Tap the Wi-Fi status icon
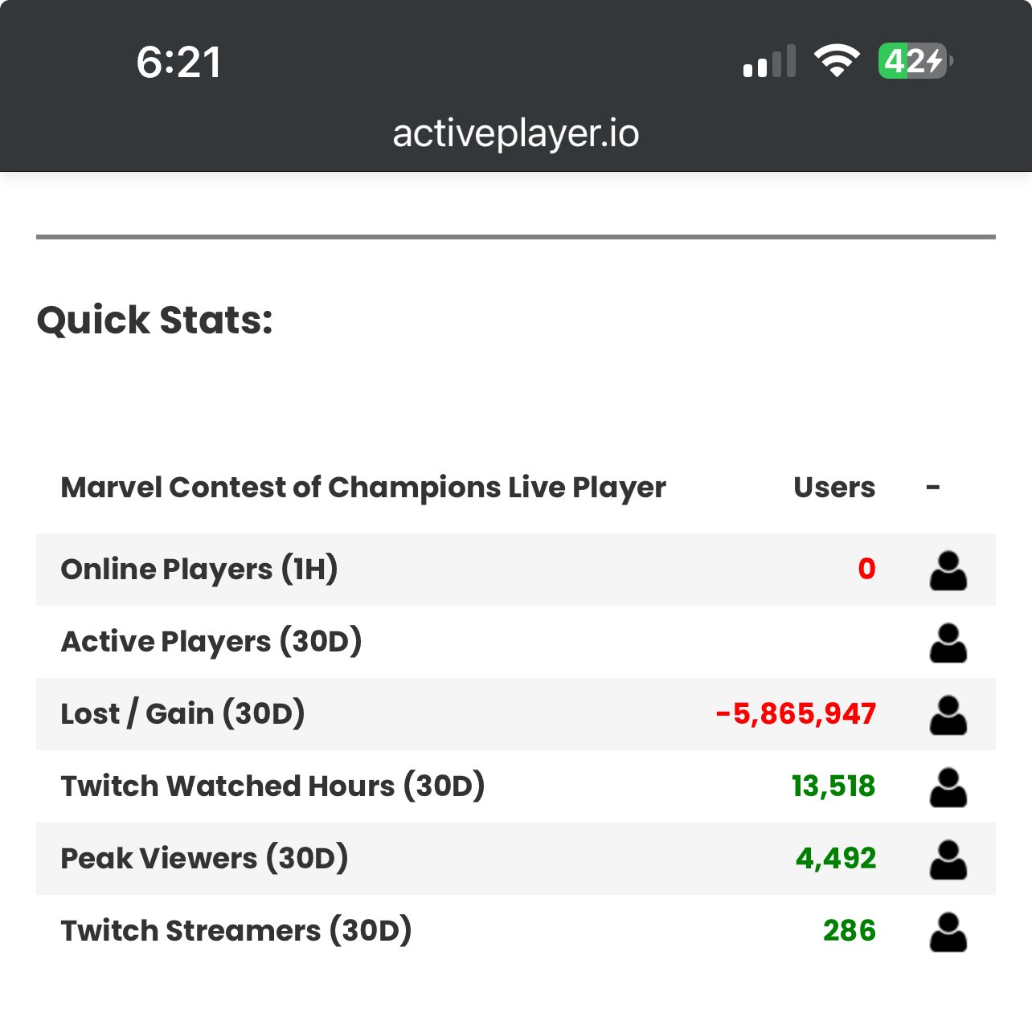Image resolution: width=1032 pixels, height=1021 pixels. click(837, 61)
